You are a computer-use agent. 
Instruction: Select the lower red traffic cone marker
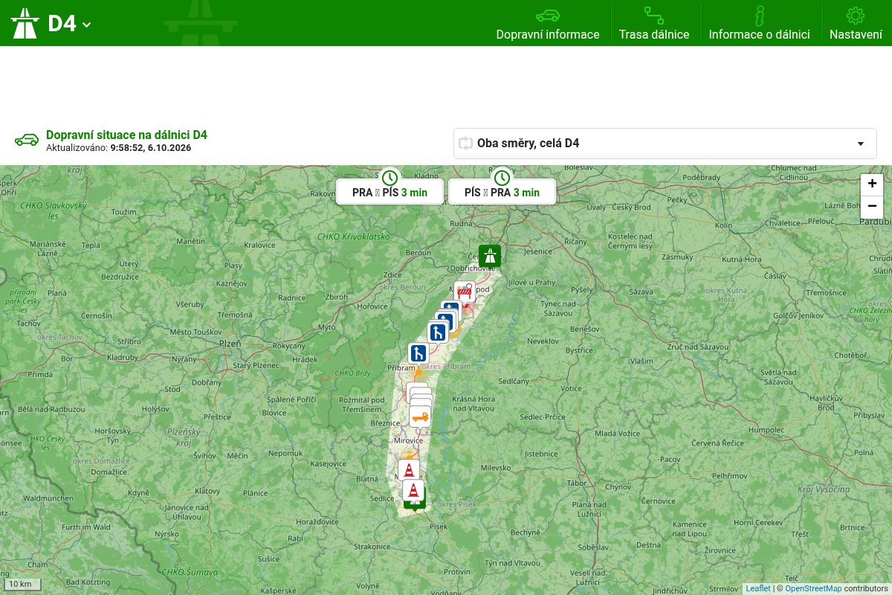(x=413, y=491)
